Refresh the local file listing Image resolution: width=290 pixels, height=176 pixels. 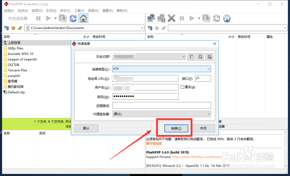(x=73, y=18)
